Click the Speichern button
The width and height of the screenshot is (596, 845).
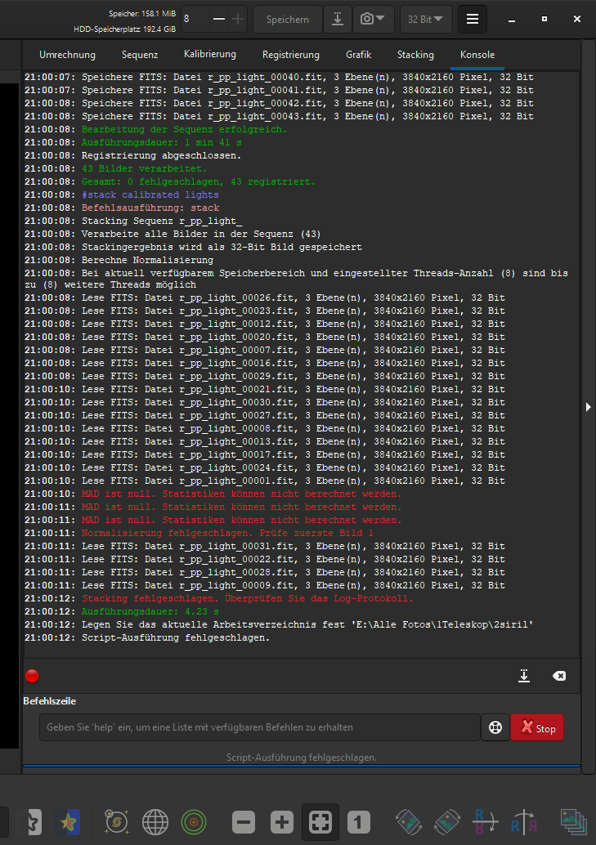click(288, 20)
